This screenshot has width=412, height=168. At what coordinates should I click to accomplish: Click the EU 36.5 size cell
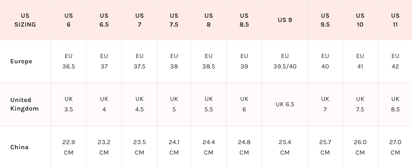click(69, 61)
